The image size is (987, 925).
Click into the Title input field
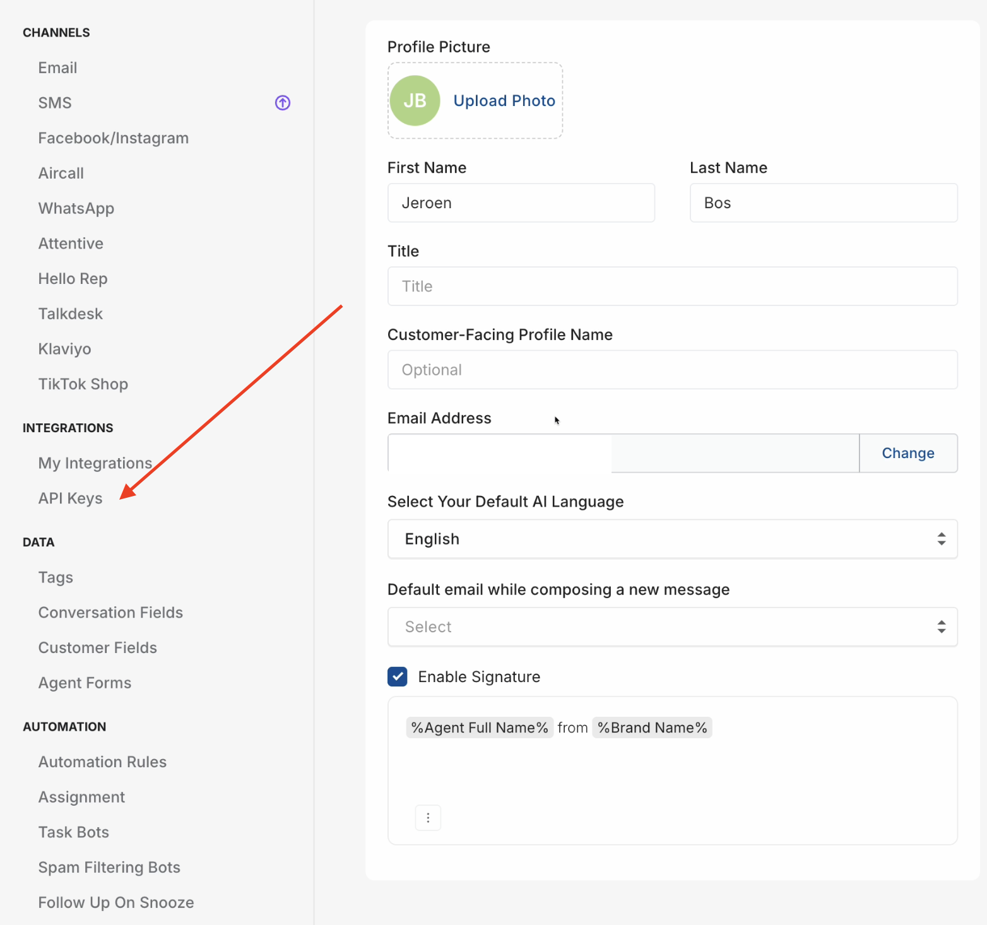click(673, 286)
